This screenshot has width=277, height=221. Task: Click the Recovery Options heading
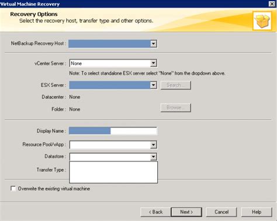34,14
